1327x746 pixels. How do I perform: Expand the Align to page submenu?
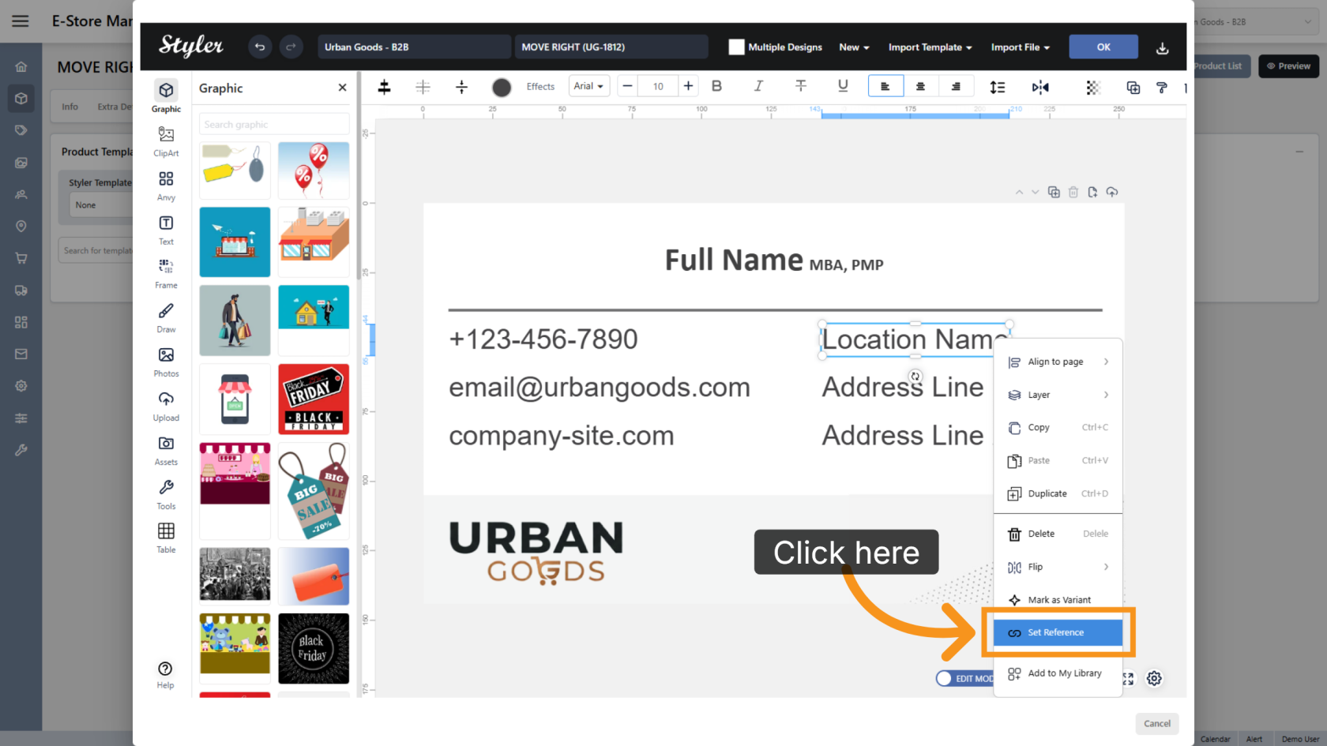(1058, 362)
